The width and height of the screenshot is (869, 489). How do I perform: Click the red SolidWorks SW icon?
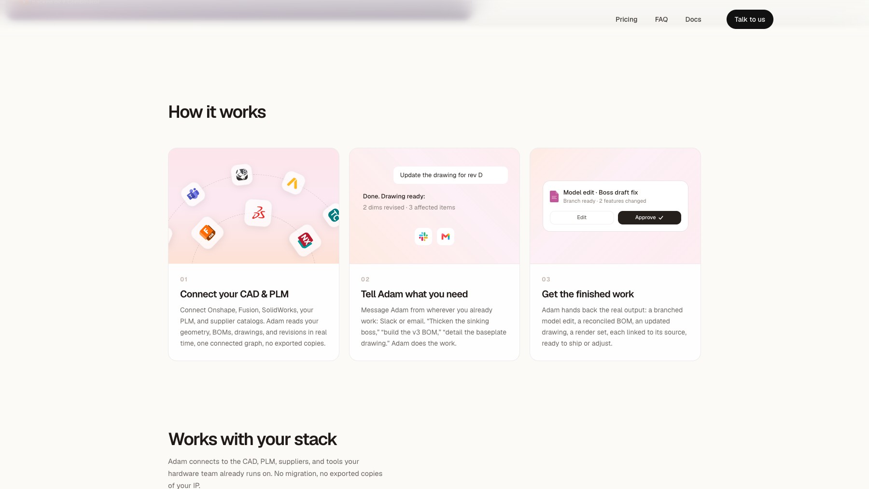[x=305, y=240]
